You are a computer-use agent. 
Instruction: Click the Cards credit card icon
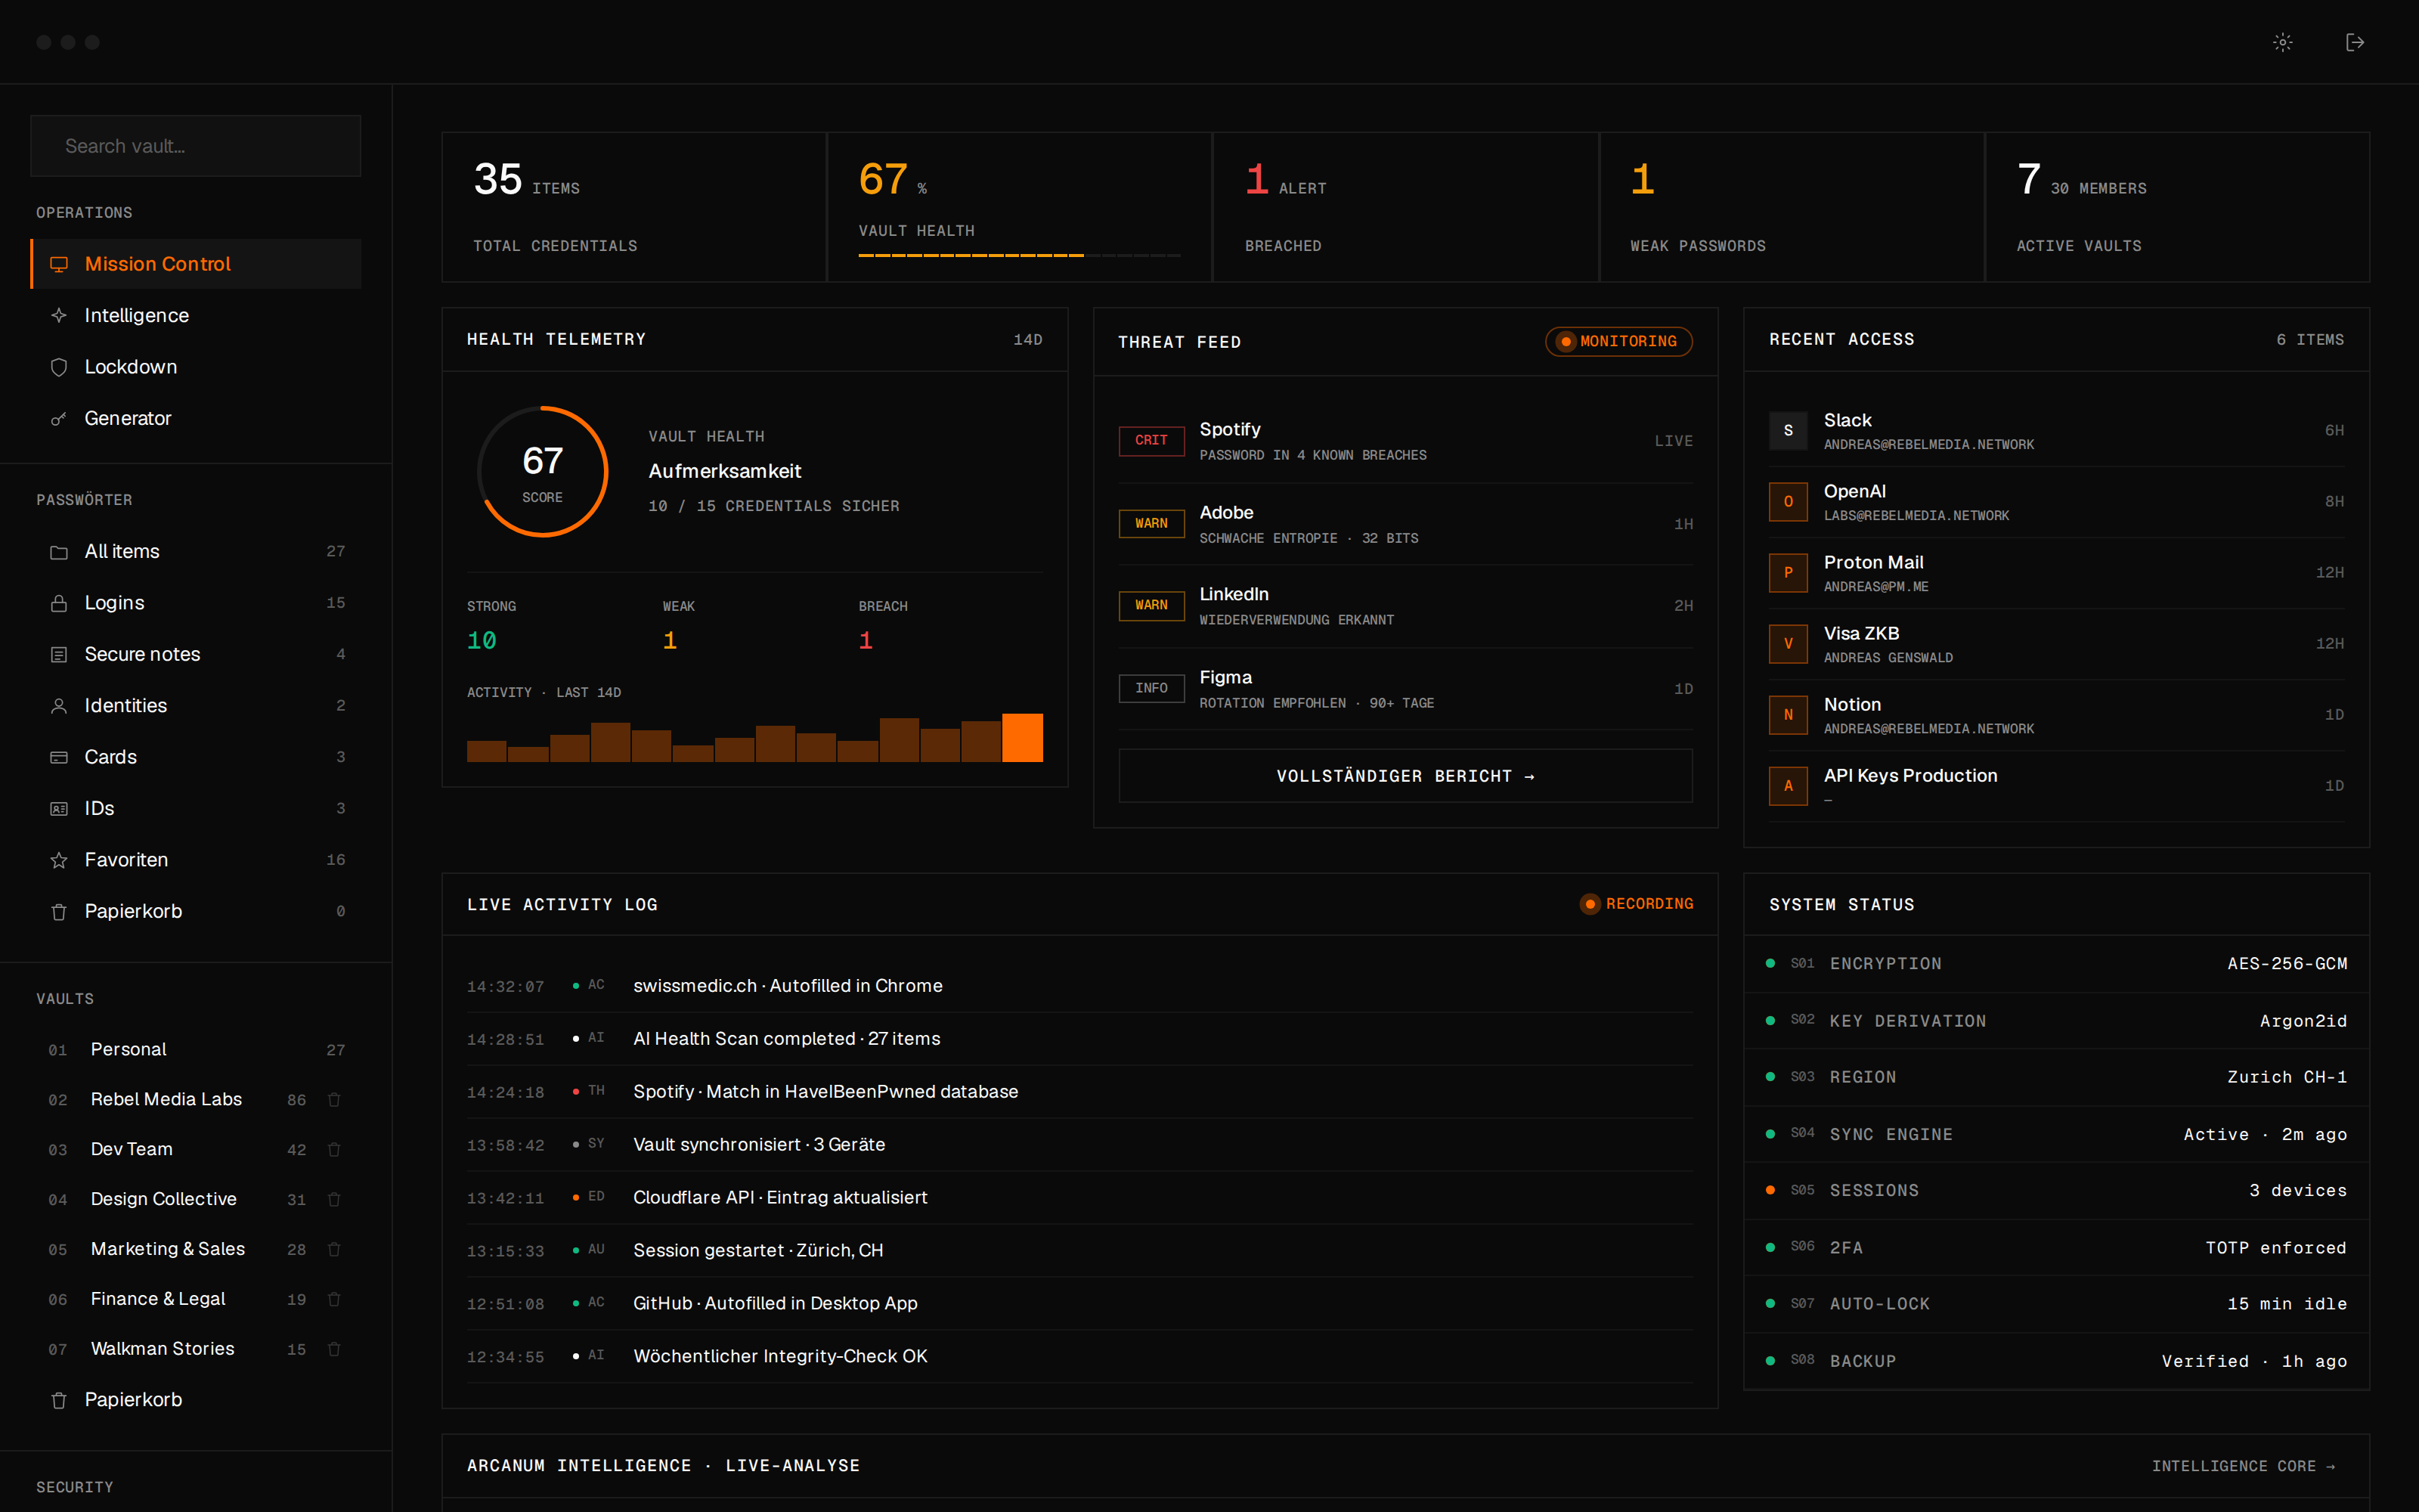(59, 757)
